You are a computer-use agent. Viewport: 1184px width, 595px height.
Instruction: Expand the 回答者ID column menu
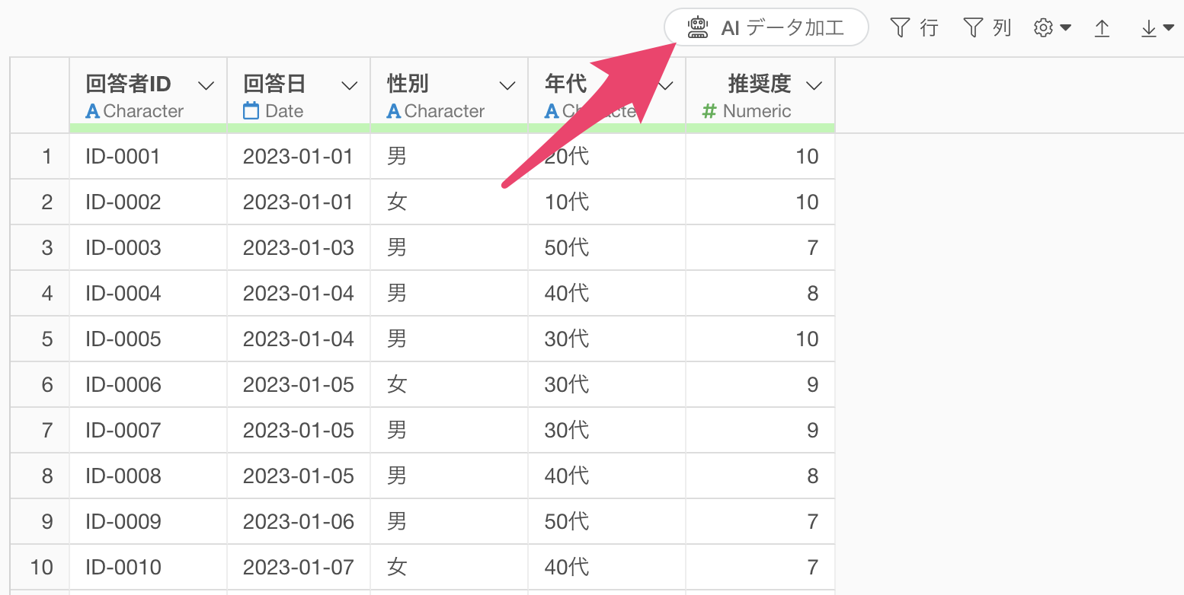pyautogui.click(x=206, y=85)
